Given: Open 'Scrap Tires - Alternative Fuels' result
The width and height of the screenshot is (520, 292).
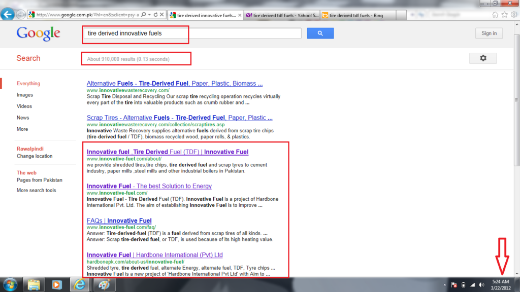Looking at the screenshot, I should click(x=179, y=118).
